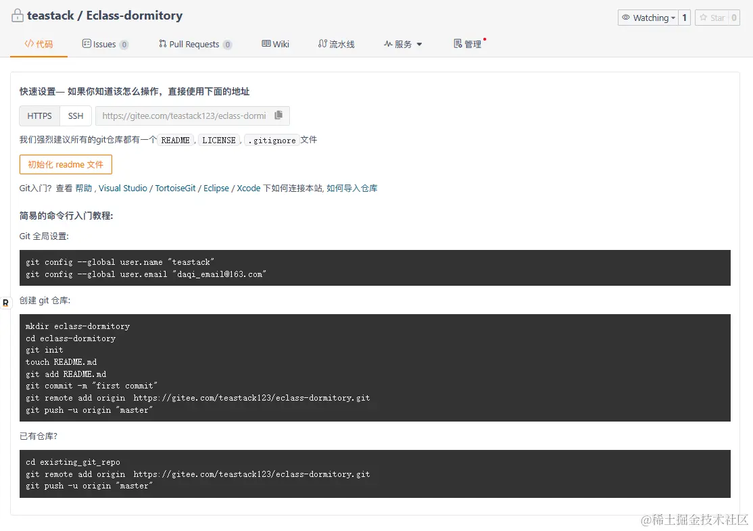Open the Pull Requests tab
The height and width of the screenshot is (531, 753).
tap(195, 44)
